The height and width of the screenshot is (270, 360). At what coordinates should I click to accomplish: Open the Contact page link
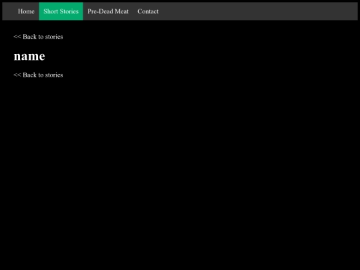[x=148, y=11]
